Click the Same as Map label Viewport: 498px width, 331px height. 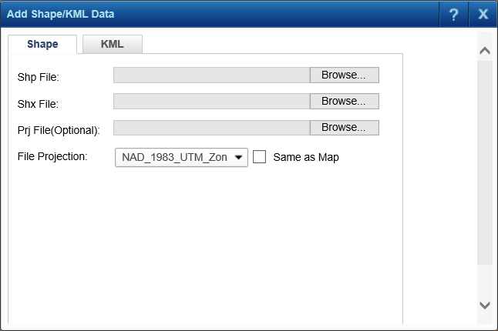coord(306,158)
